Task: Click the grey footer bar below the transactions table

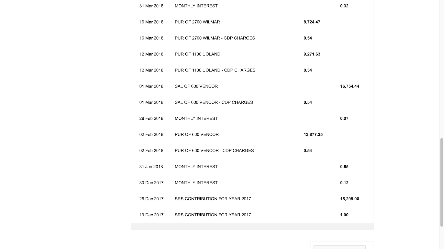Action: click(252, 227)
